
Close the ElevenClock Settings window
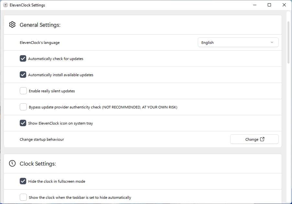pos(284,5)
